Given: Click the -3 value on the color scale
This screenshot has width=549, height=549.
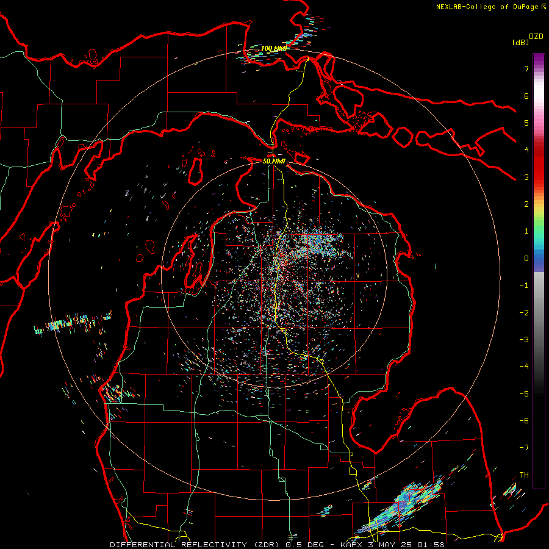Looking at the screenshot, I should click(524, 340).
